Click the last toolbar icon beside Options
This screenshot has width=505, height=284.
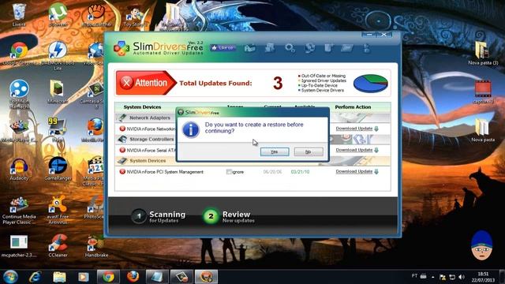click(366, 48)
